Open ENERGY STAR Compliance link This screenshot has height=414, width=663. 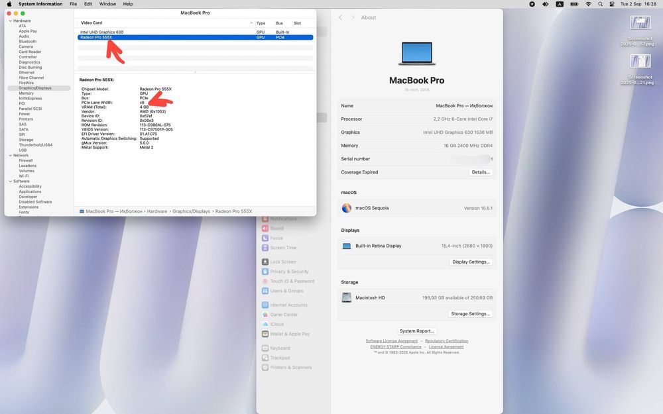396,347
